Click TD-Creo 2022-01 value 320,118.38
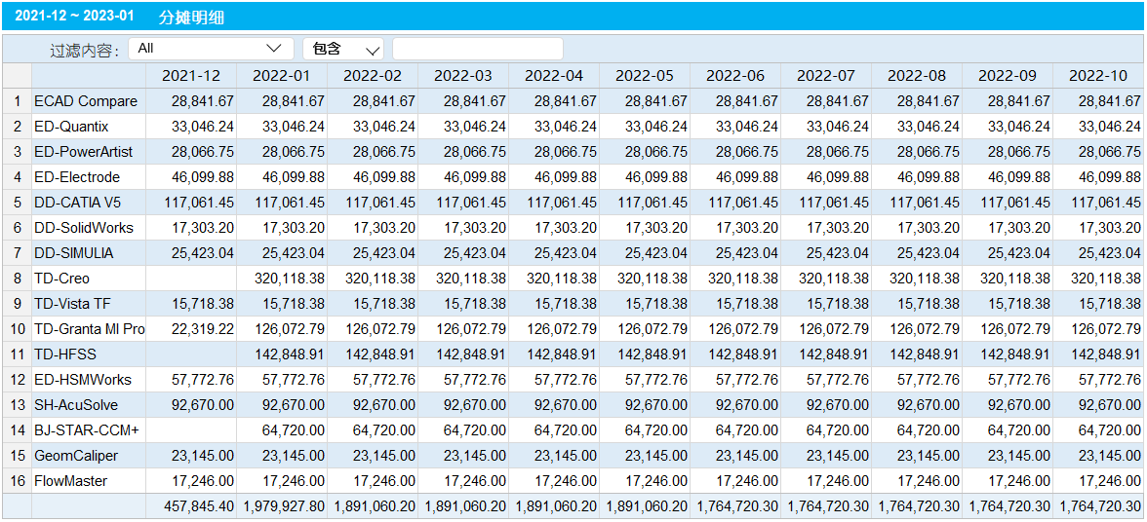 [x=290, y=279]
